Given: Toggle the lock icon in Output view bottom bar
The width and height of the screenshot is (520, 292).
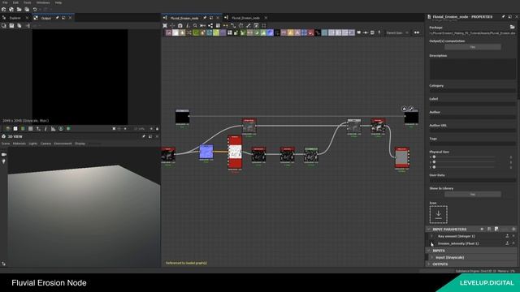Looking at the screenshot, I should [157, 128].
